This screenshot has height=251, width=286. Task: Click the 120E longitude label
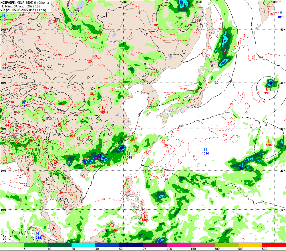pyautogui.click(x=124, y=2)
